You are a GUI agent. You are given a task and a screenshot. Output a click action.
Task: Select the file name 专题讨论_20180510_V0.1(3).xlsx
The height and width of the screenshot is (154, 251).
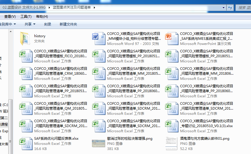(x=206, y=123)
